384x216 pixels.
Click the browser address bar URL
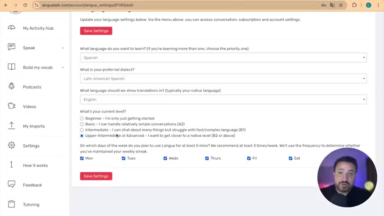click(x=87, y=5)
